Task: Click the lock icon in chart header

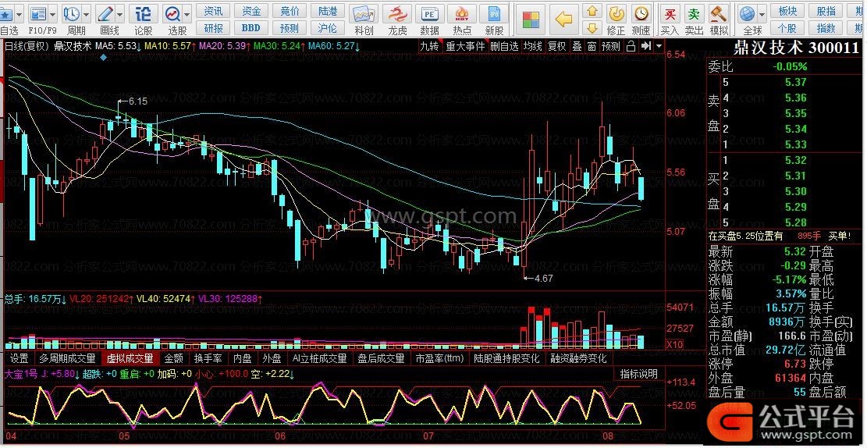Action: [x=631, y=47]
